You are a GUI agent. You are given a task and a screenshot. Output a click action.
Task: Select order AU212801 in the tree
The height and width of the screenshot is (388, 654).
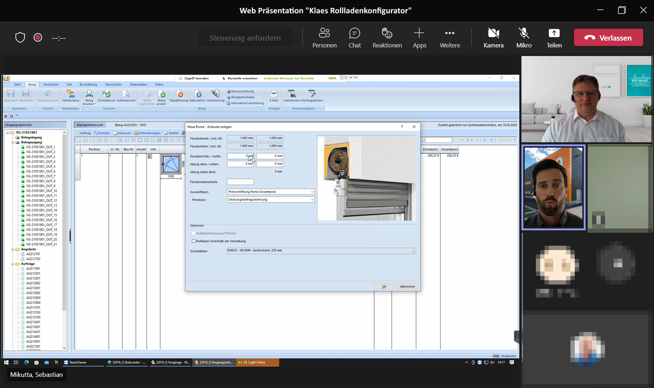coord(33,278)
